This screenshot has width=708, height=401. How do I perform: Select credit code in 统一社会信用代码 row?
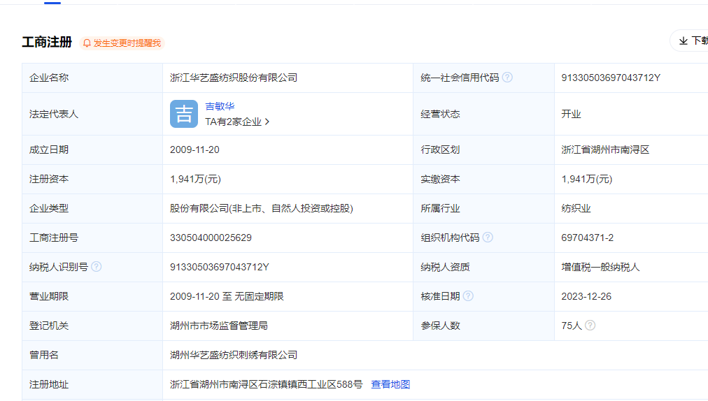tap(611, 78)
